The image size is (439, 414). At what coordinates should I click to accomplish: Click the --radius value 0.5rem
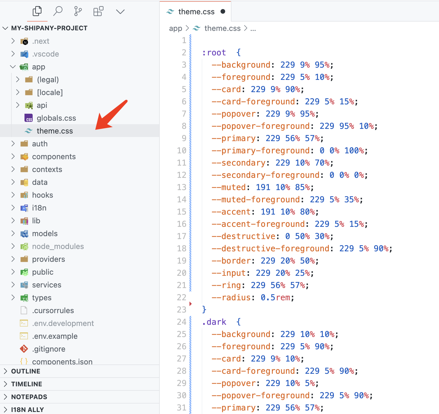coord(275,297)
